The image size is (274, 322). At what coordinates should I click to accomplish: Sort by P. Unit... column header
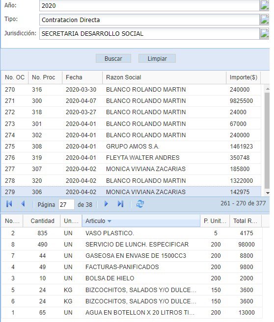pos(215,221)
